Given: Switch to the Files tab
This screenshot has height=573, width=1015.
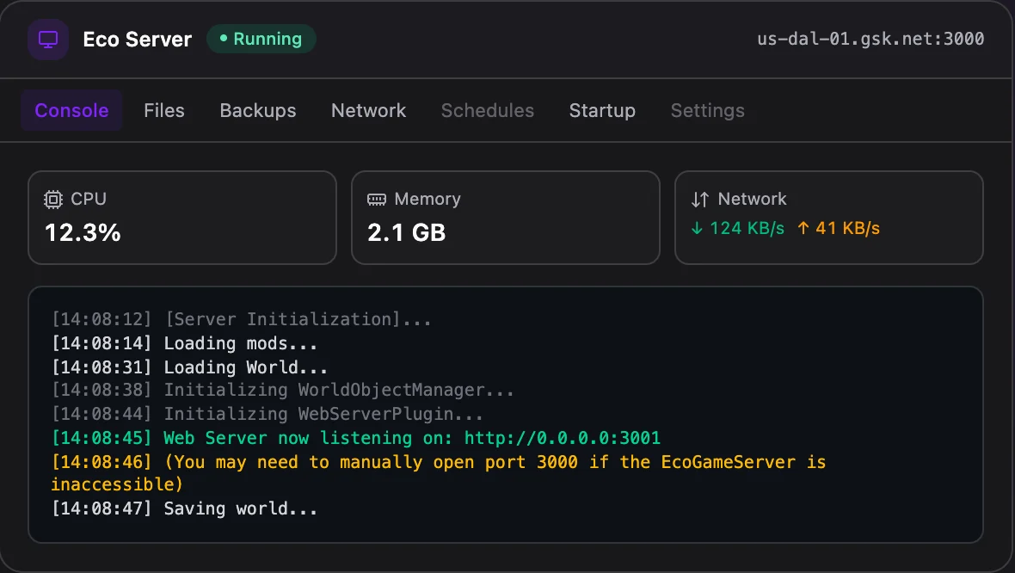Looking at the screenshot, I should click(x=163, y=111).
